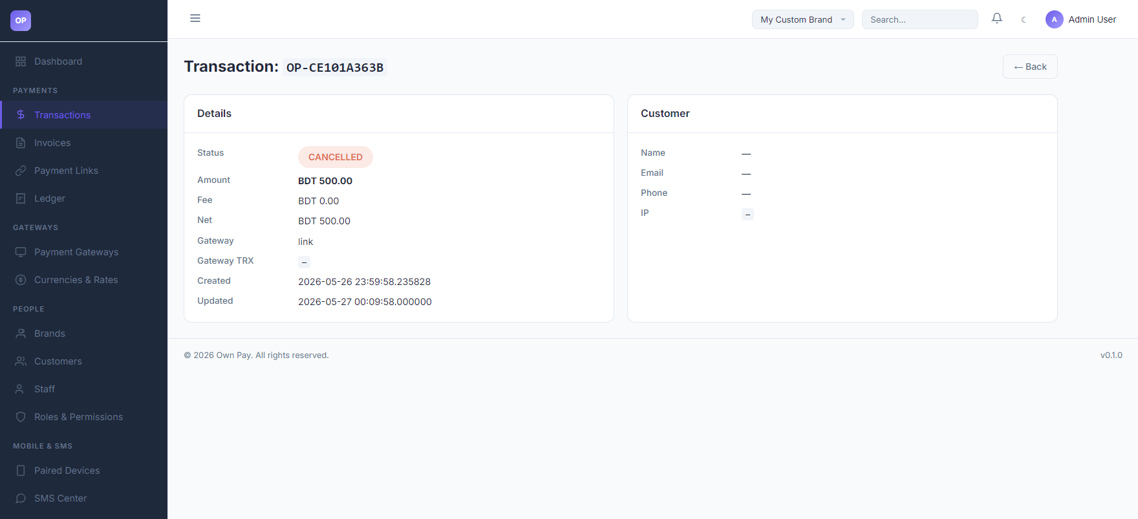This screenshot has width=1138, height=519.
Task: Open Payment Links menu item
Action: (83, 171)
